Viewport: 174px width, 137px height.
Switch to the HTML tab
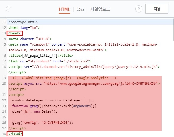tap(64, 9)
